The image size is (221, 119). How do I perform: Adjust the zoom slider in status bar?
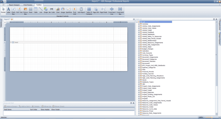(x=212, y=117)
